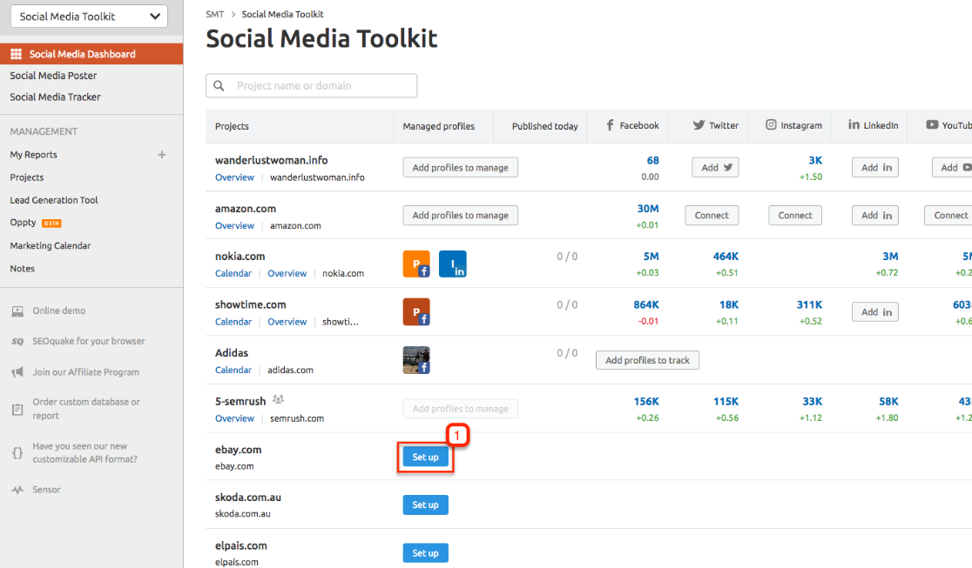The height and width of the screenshot is (568, 972).
Task: Click the Affiliate Program megaphone icon
Action: (17, 372)
